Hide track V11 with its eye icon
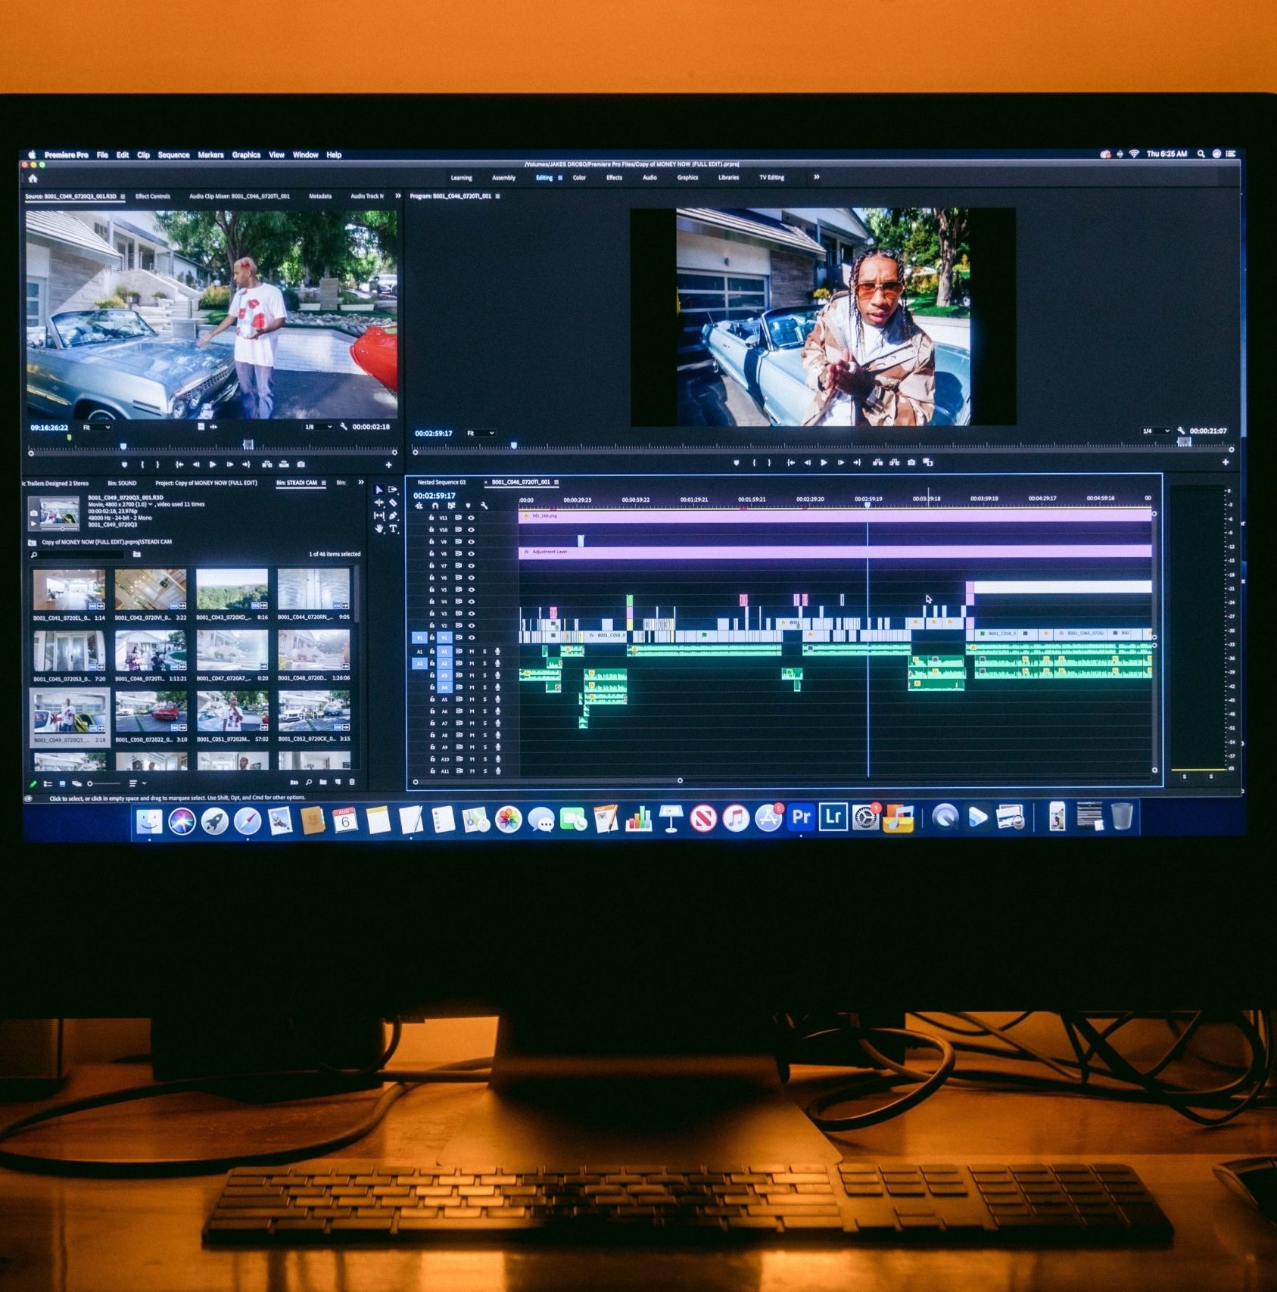Image resolution: width=1277 pixels, height=1292 pixels. (x=471, y=518)
